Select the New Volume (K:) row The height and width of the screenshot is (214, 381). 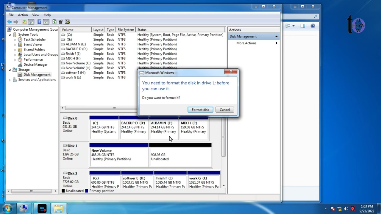[x=143, y=63]
